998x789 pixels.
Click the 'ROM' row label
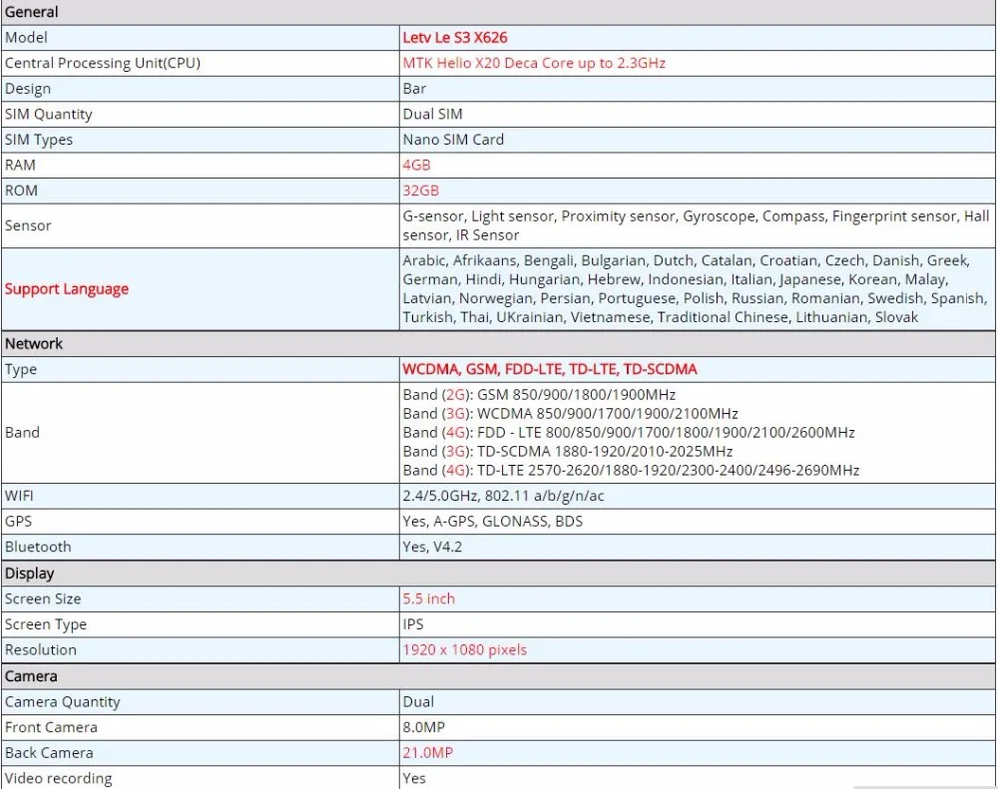click(21, 191)
